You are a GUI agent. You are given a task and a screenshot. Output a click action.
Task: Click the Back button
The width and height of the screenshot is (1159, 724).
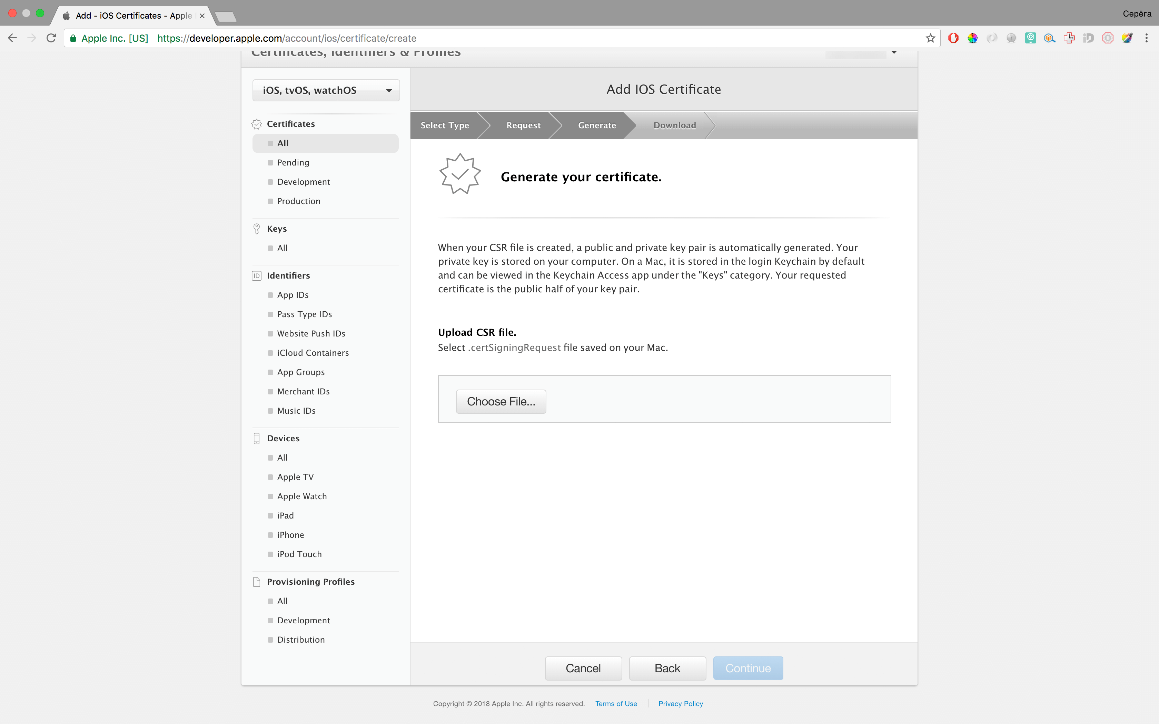coord(667,668)
